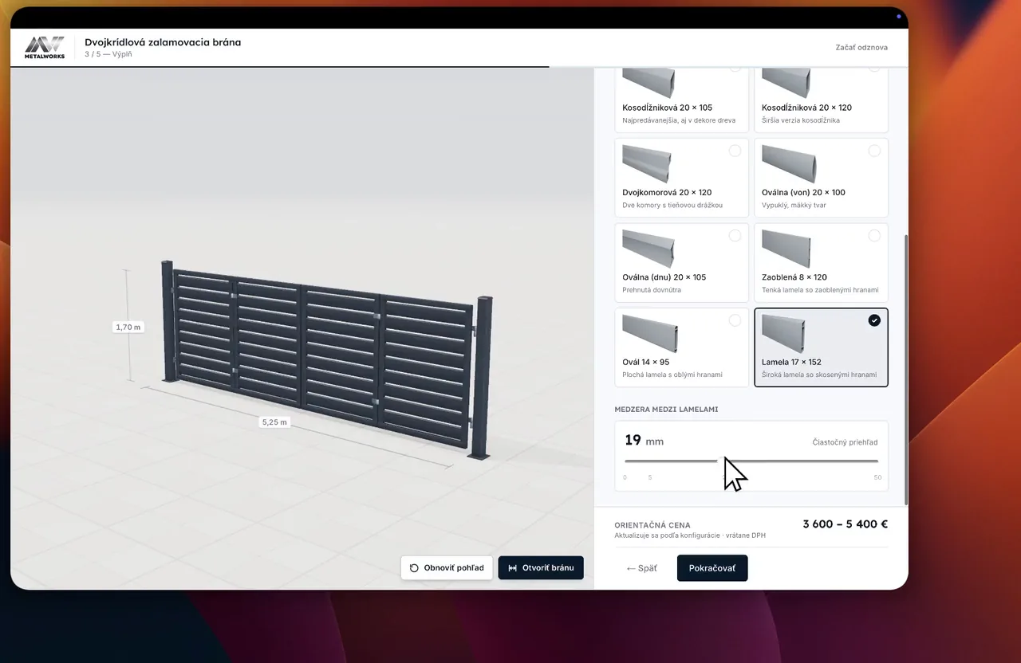Click the Kosodĺžniková 20 × 120 profile thumbnail

pos(788,84)
